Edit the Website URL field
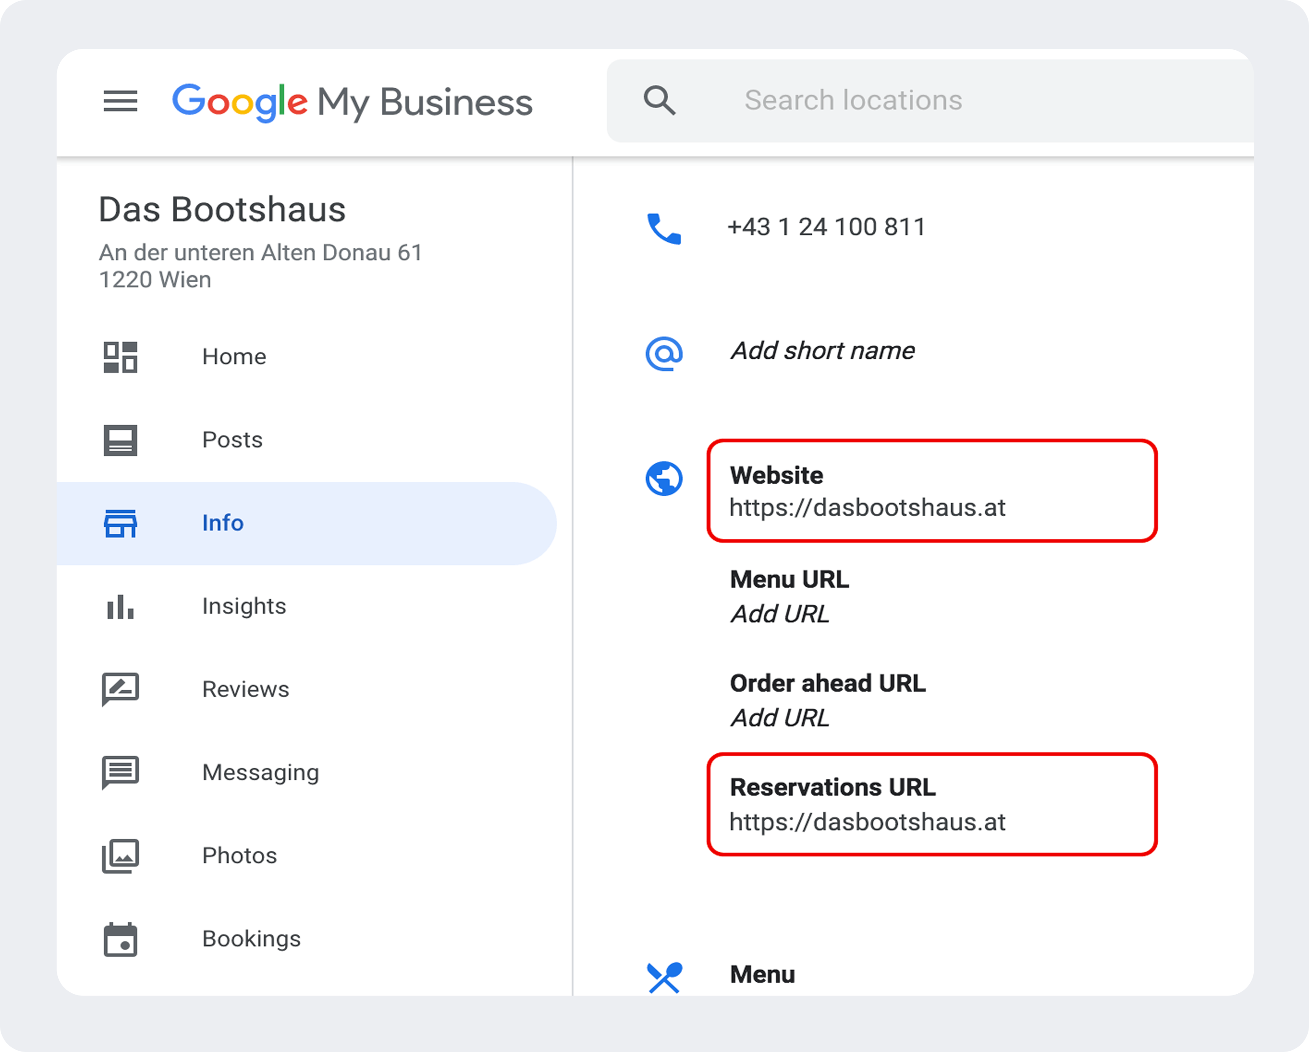 [x=932, y=490]
